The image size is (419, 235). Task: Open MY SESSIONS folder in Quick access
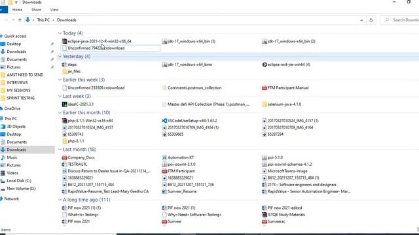click(x=18, y=90)
